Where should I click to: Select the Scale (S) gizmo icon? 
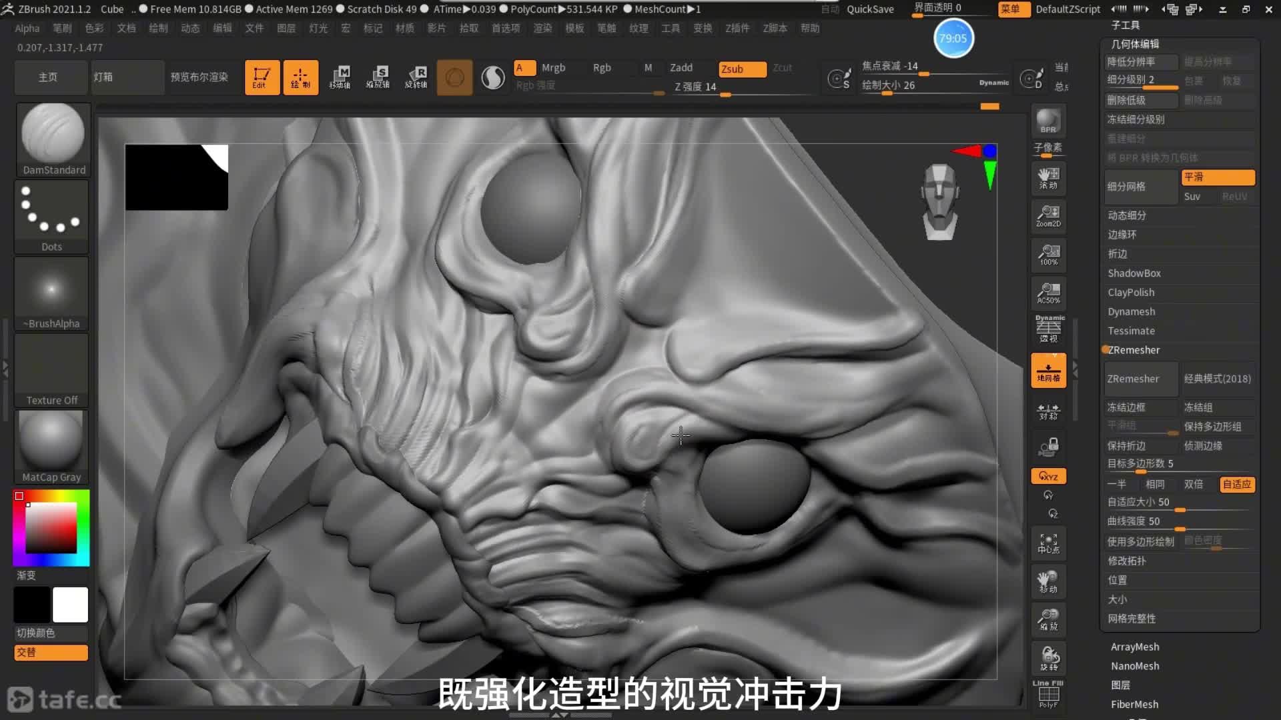point(378,77)
